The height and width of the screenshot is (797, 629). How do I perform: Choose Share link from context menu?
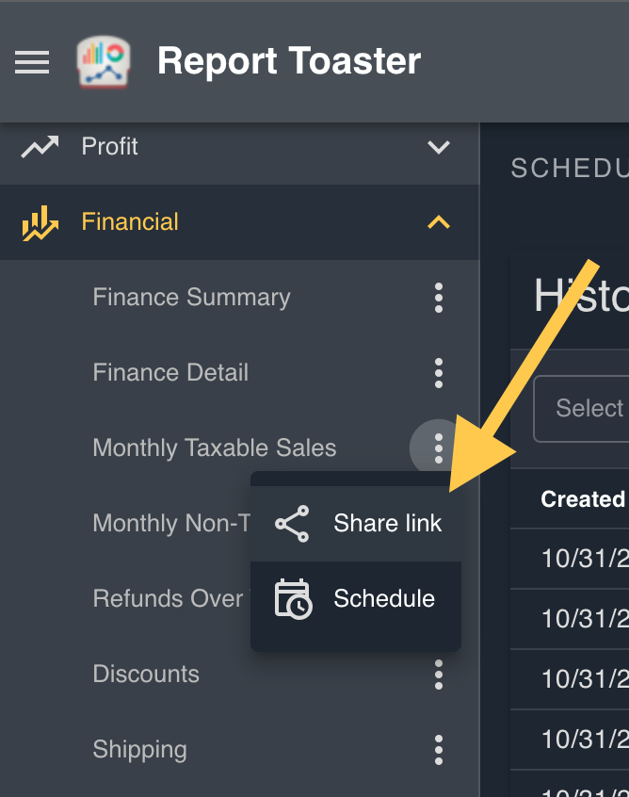coord(387,524)
